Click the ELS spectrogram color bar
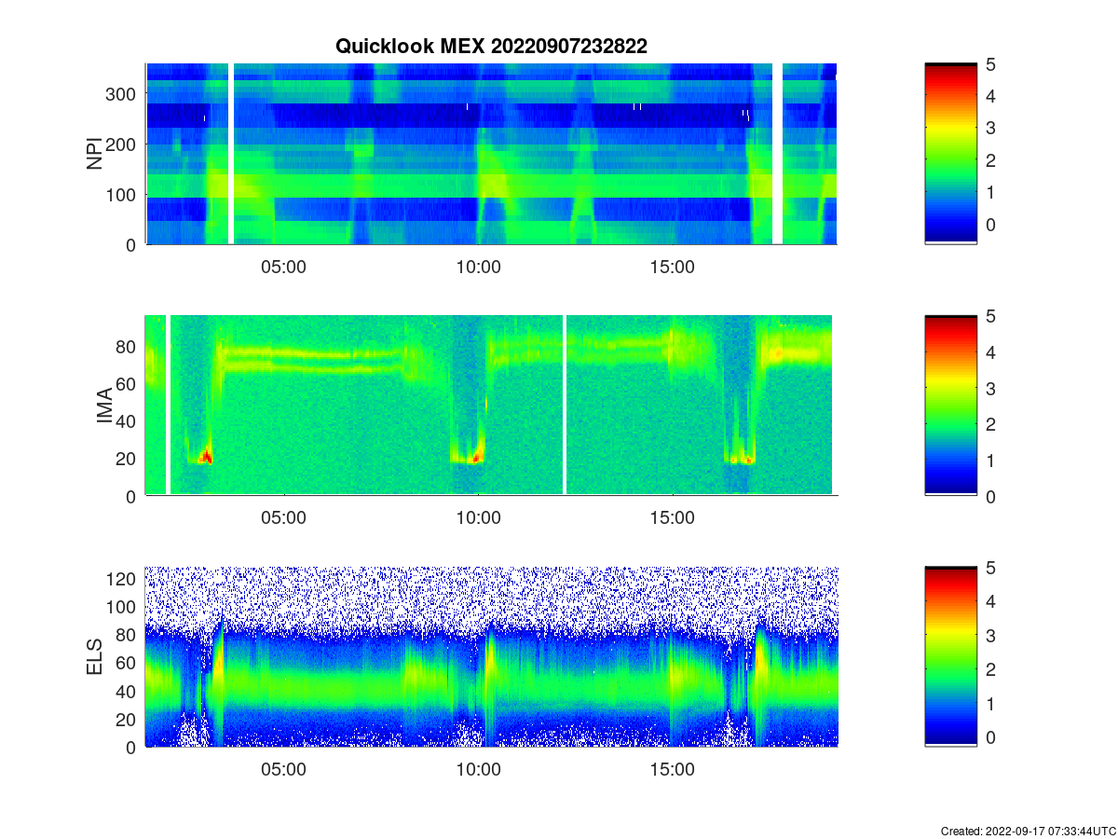 (950, 656)
